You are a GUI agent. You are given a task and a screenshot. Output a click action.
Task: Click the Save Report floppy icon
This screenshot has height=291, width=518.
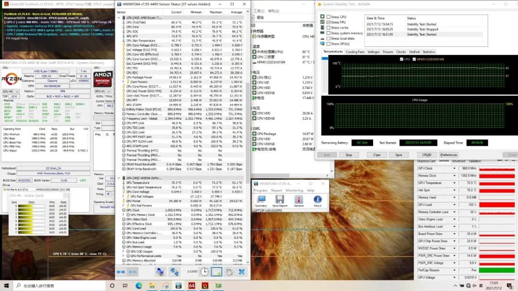(280, 199)
